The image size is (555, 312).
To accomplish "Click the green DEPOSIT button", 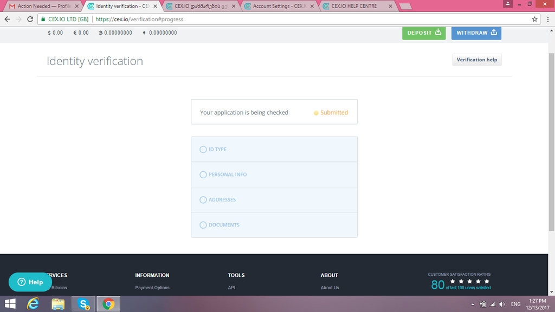I will coord(424,32).
